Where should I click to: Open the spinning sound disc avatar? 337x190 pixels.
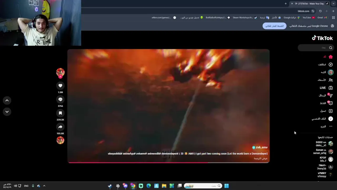click(60, 140)
